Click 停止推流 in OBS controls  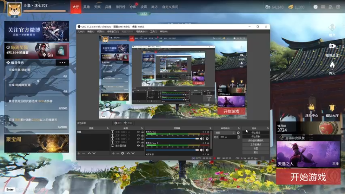coord(256,133)
